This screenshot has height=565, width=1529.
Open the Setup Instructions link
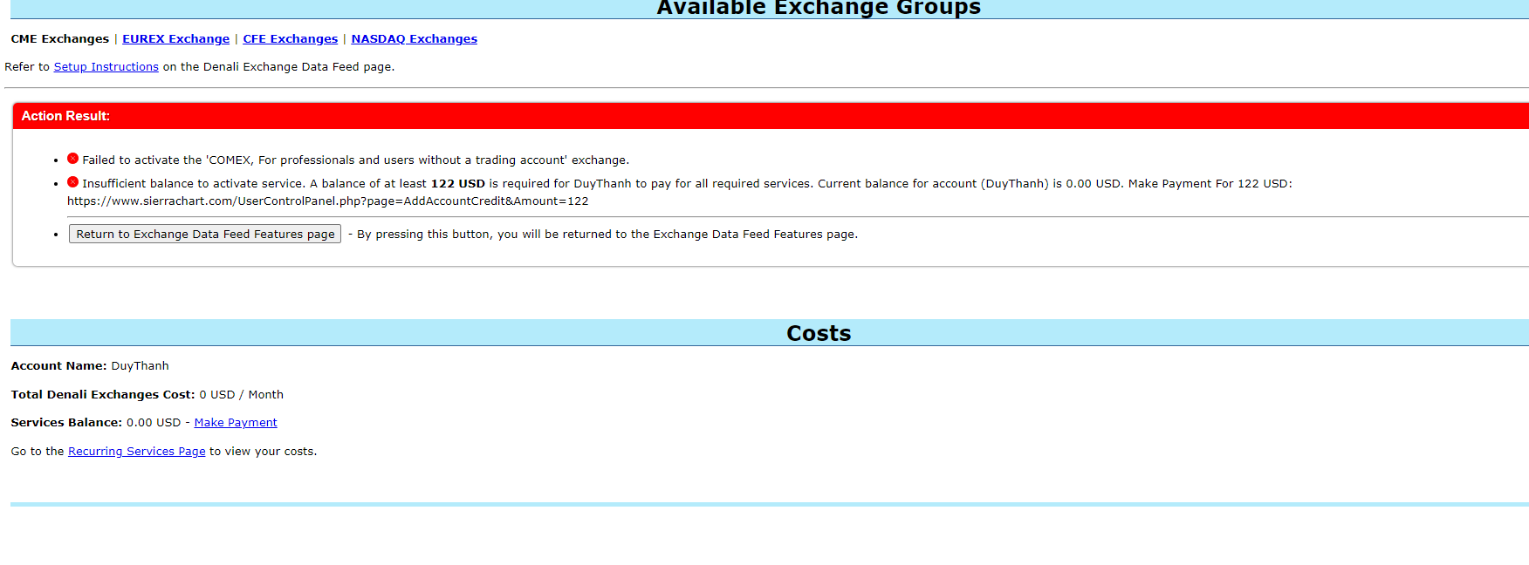pyautogui.click(x=106, y=67)
